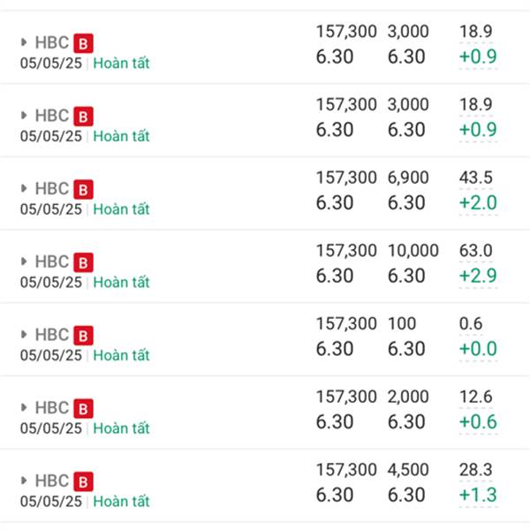The image size is (530, 530).
Task: Click the red B badge on 6,900 order
Action: tap(84, 190)
